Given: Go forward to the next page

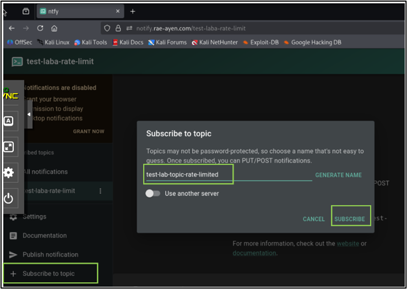Looking at the screenshot, I should (26, 28).
